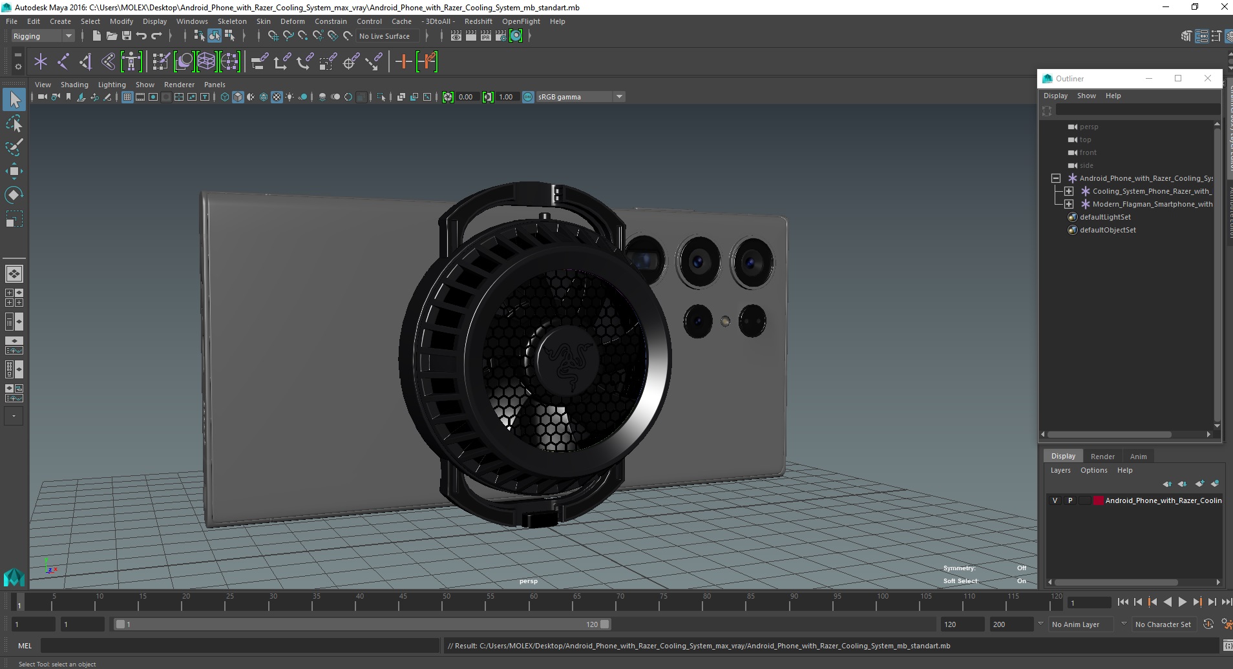
Task: Change the Android_Phone layer red color swatch
Action: 1098,500
